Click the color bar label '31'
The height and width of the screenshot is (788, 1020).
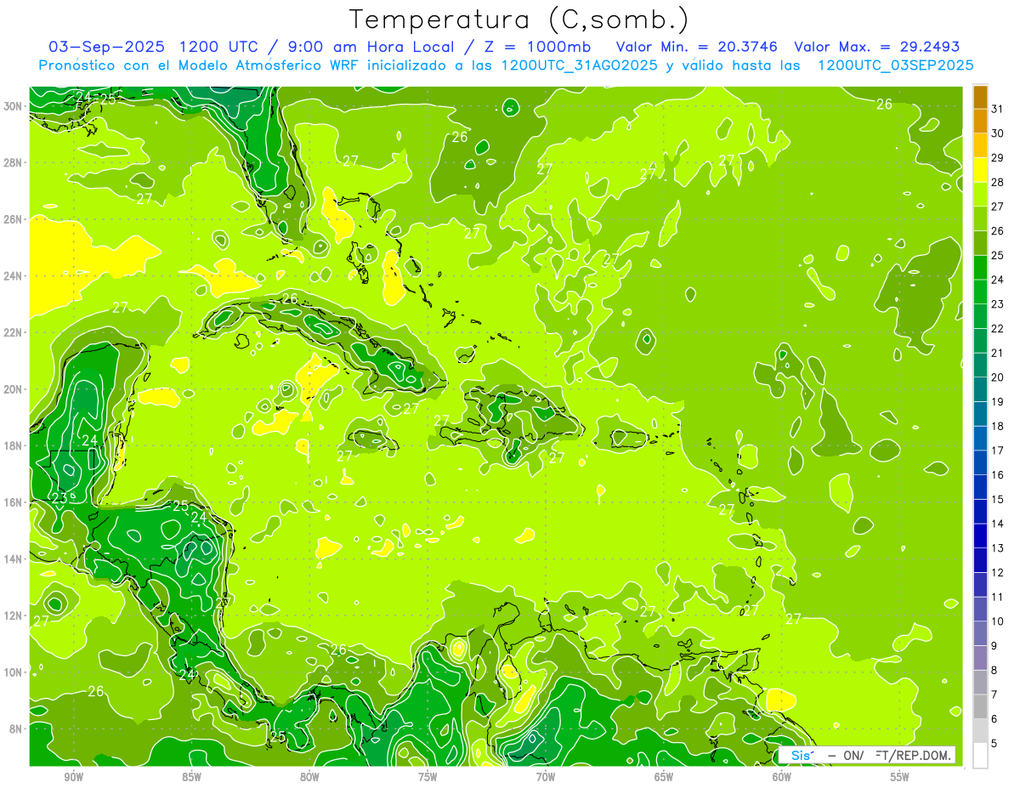tap(998, 109)
